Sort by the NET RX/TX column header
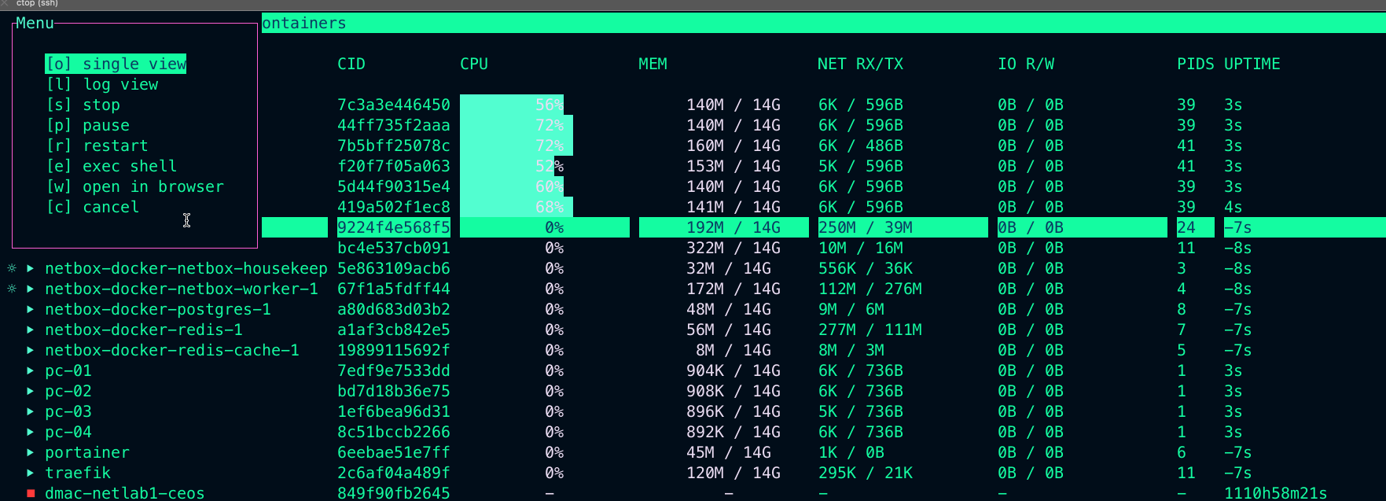Screen dimensions: 1386x501 pos(861,64)
